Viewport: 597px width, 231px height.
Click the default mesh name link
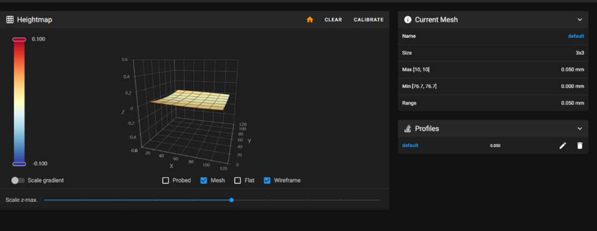click(x=576, y=36)
